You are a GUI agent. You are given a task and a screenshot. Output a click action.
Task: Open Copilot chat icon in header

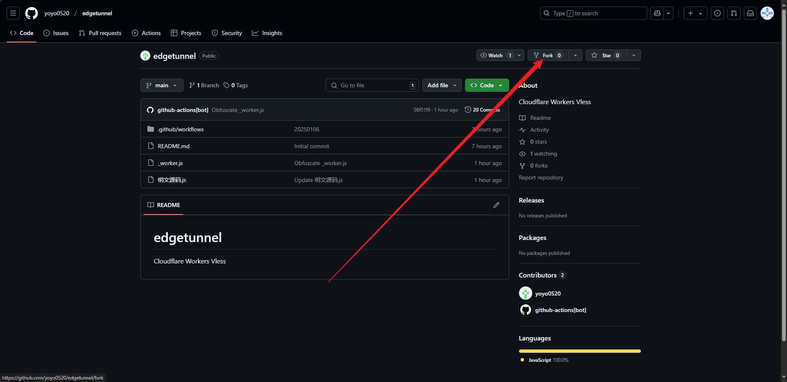(657, 13)
